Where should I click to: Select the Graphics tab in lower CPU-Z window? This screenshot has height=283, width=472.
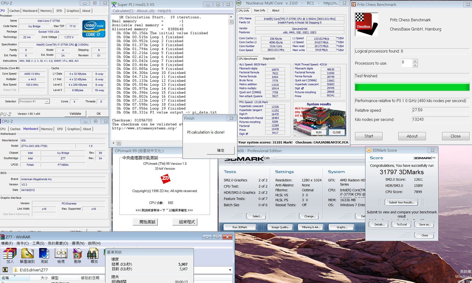coord(73,129)
